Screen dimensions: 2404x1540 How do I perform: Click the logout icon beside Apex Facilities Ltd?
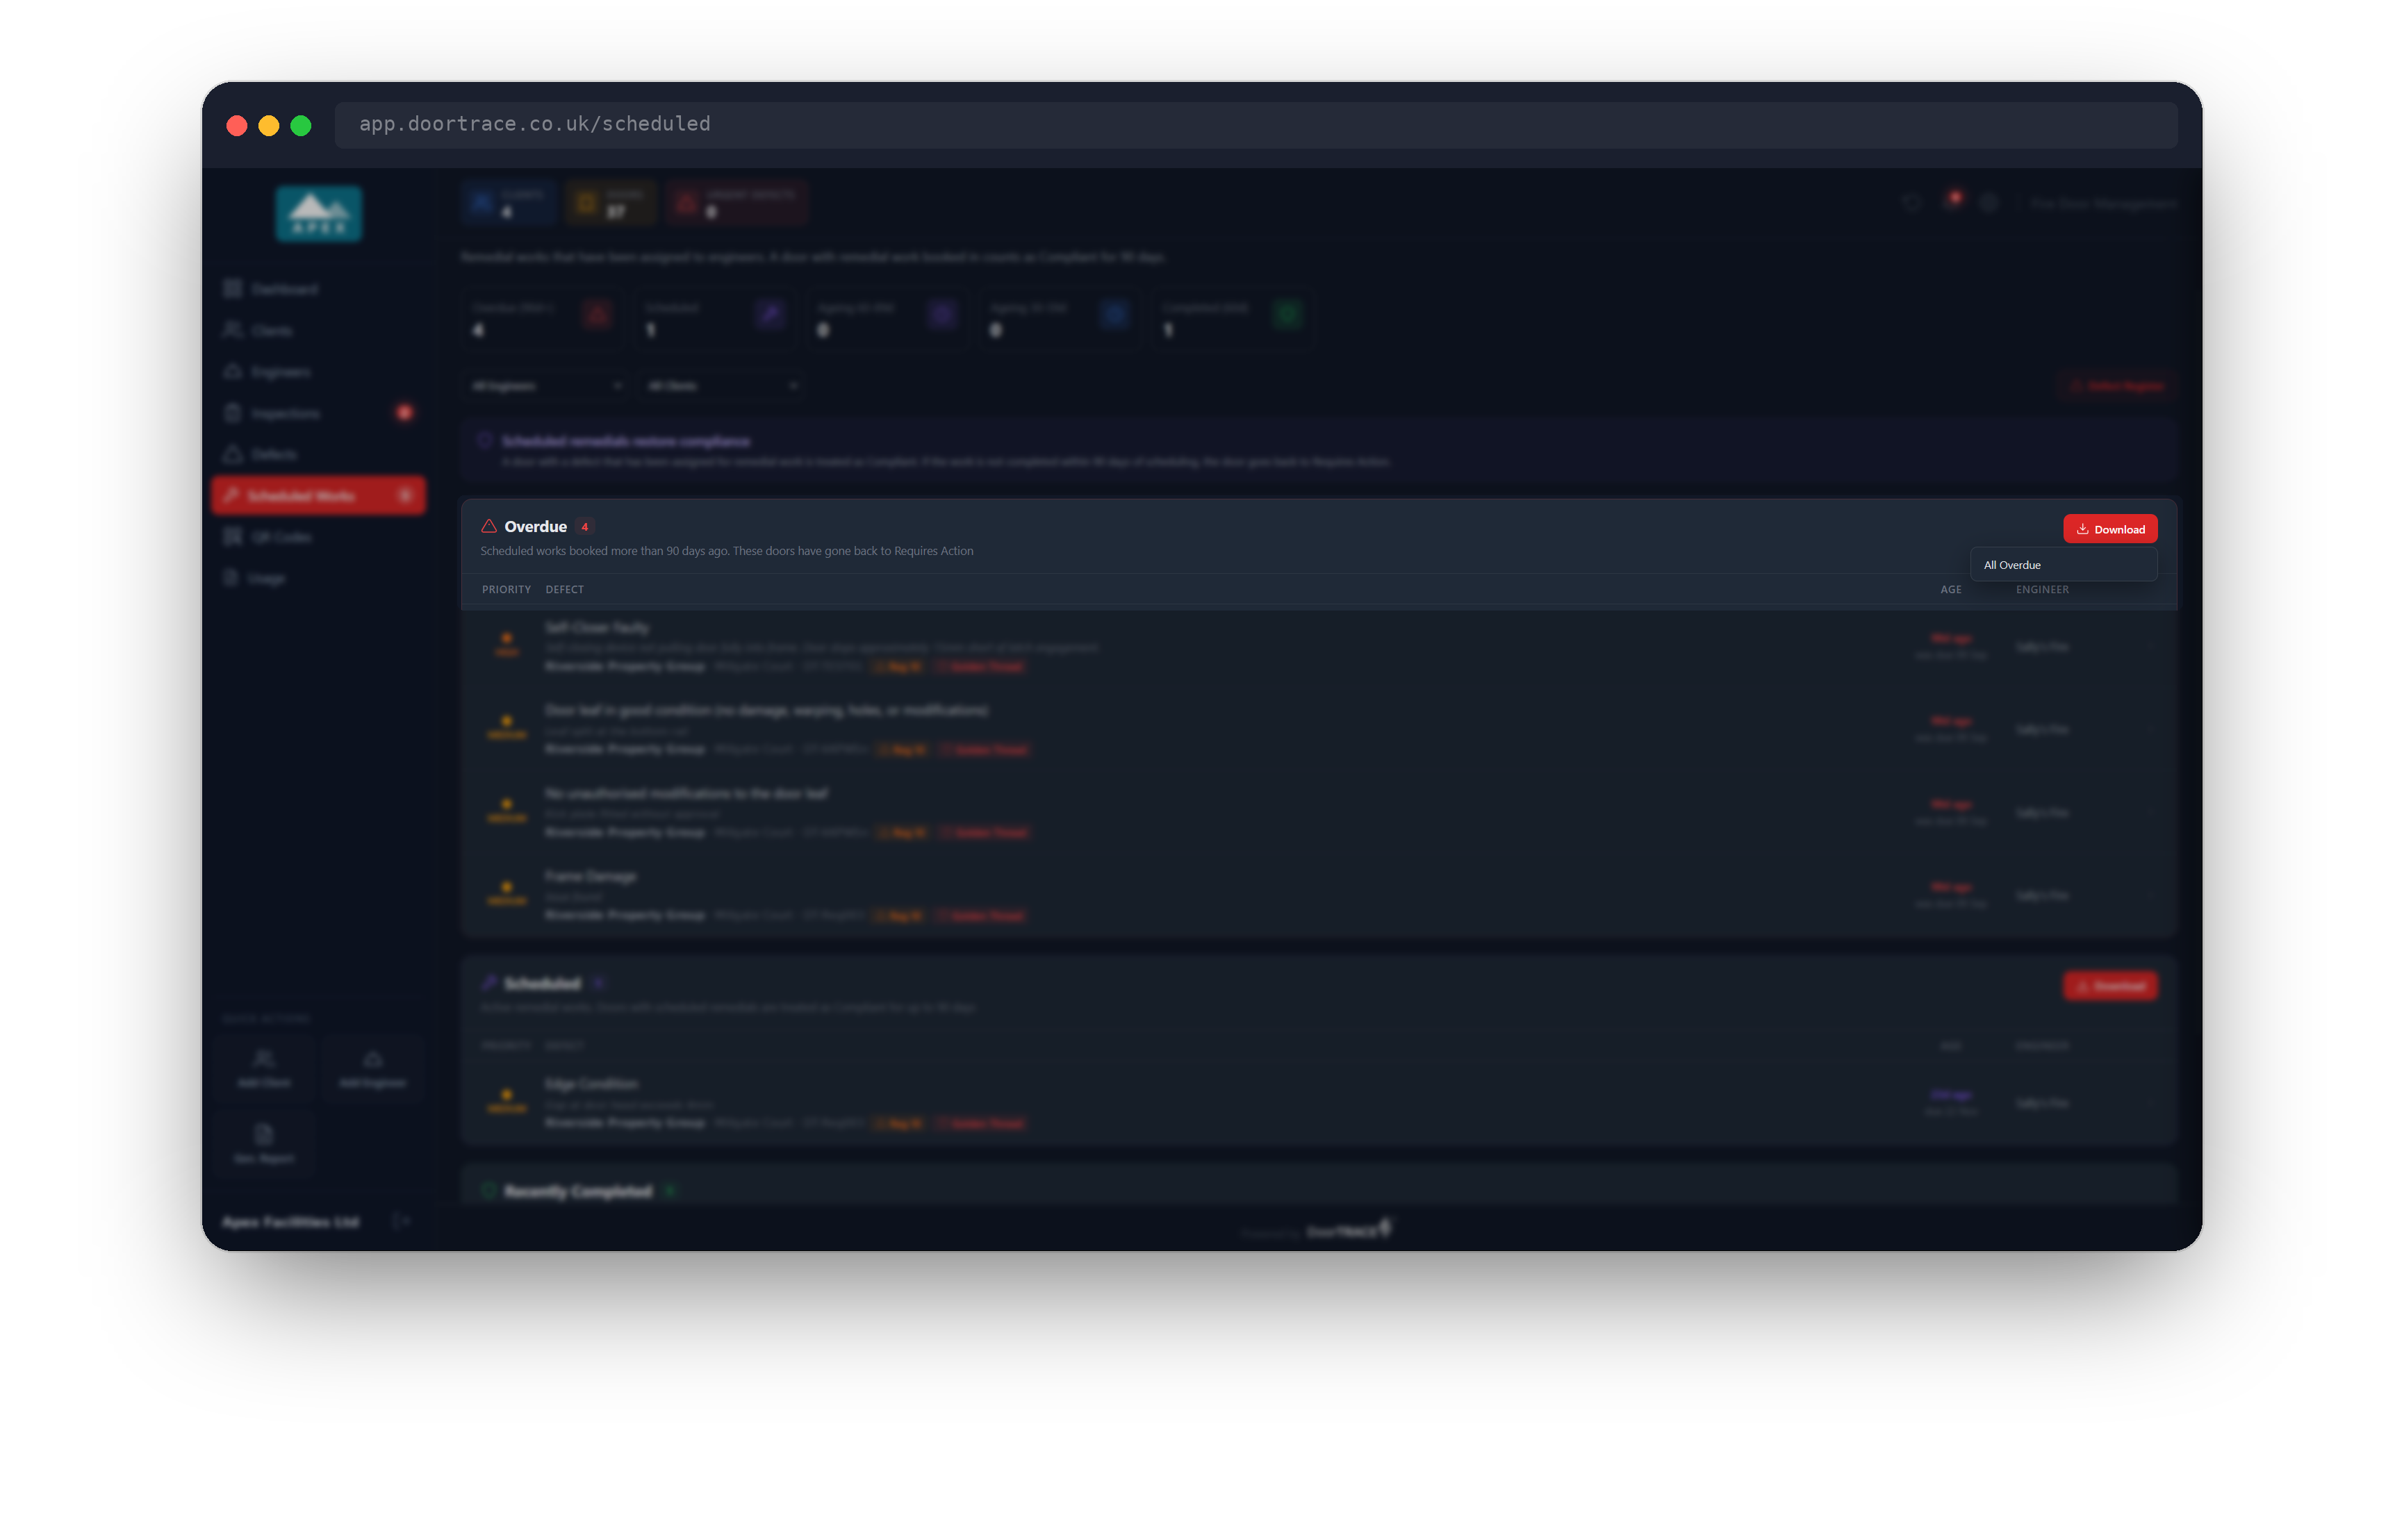(x=401, y=1221)
